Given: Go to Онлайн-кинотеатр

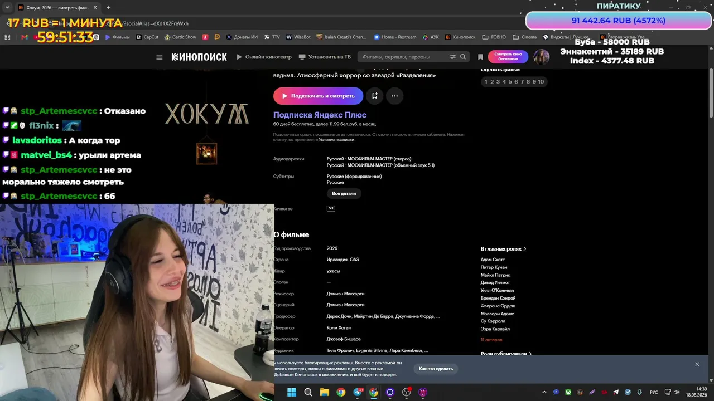Looking at the screenshot, I should (264, 57).
